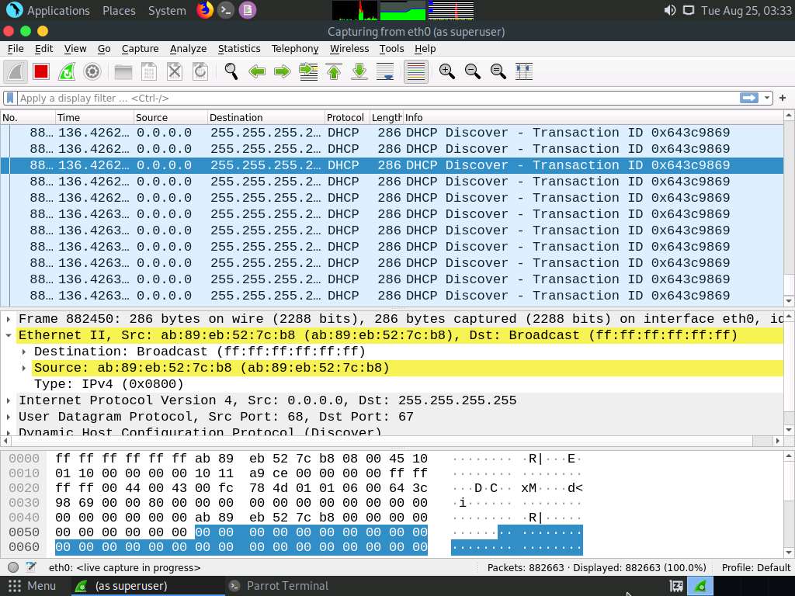Click details pane horizontal scrollbar right arrow
This screenshot has width=795, height=596.
[778, 441]
